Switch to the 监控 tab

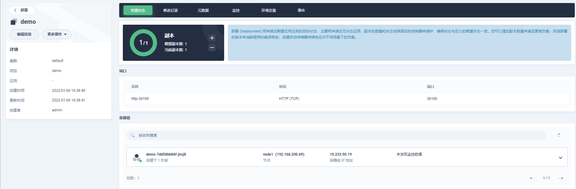point(236,11)
